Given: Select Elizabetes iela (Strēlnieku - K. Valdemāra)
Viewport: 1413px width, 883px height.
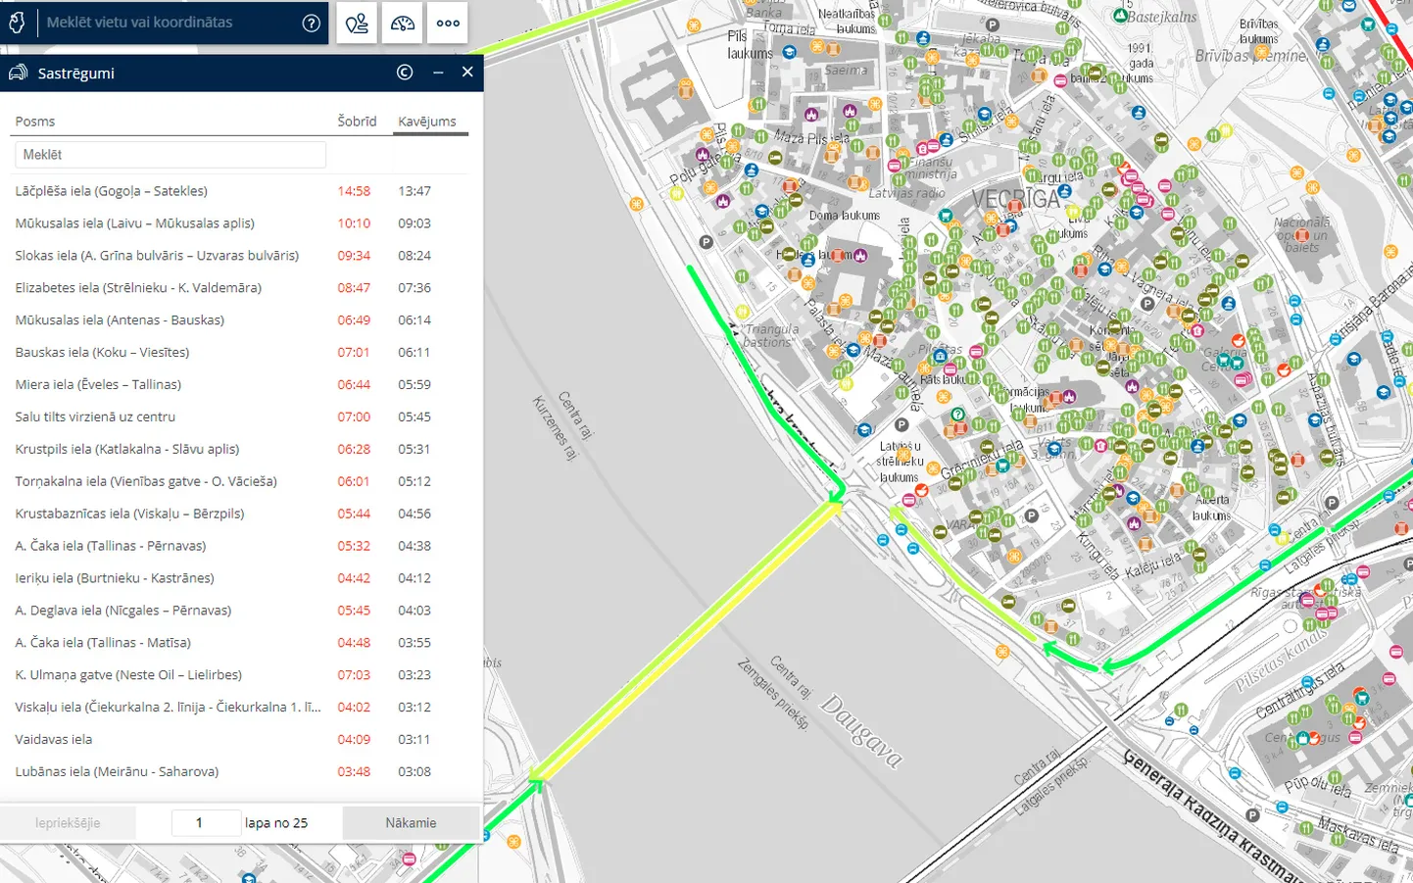Looking at the screenshot, I should [241, 288].
